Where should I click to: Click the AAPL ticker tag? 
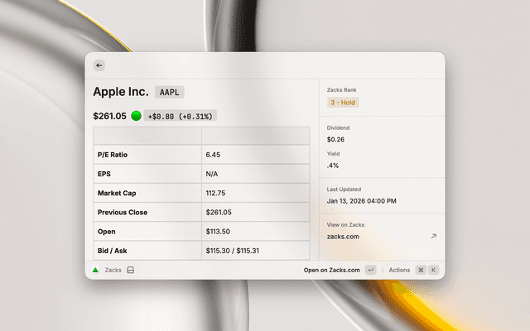click(170, 93)
